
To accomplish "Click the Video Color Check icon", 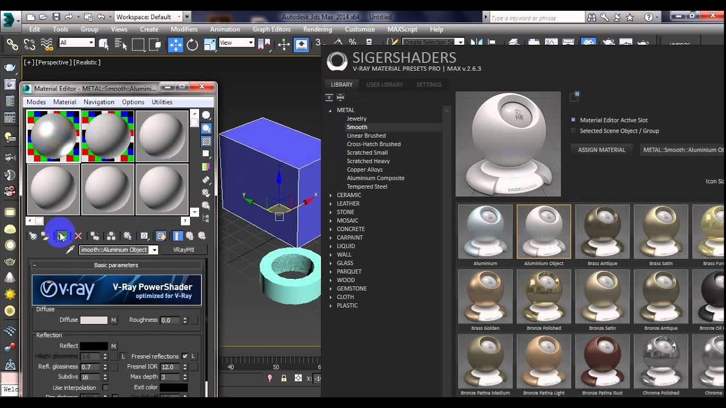I will pos(206,167).
